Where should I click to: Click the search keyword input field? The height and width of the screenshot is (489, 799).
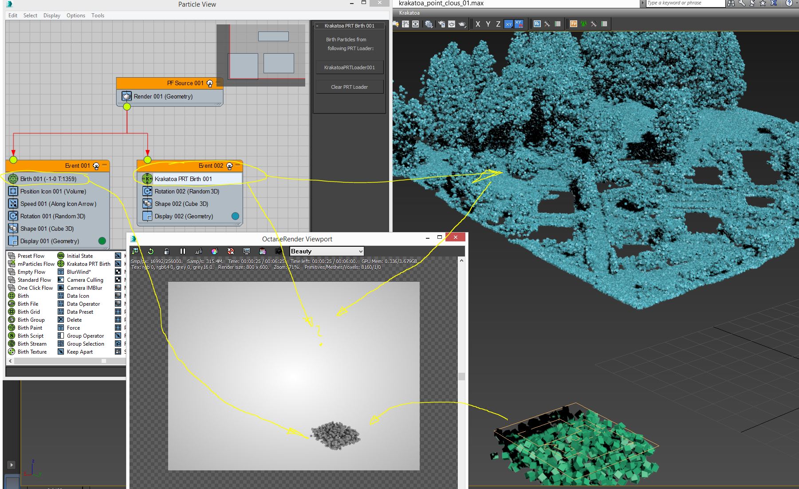685,3
